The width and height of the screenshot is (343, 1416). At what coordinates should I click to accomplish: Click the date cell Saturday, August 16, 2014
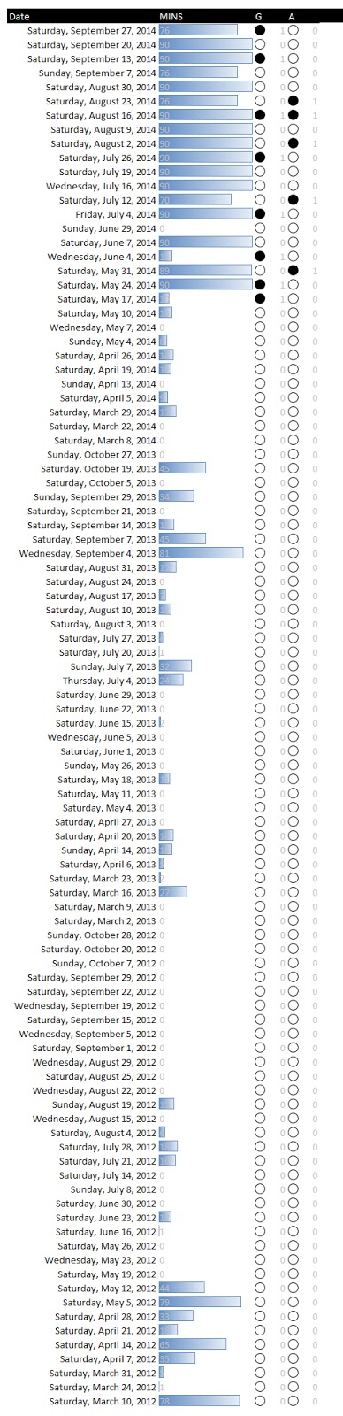101,115
